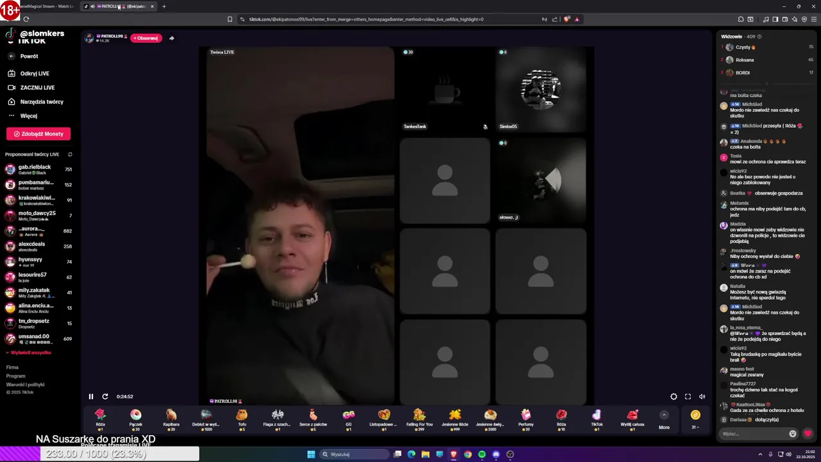Open the Windows Start menu
This screenshot has height=462, width=821.
pos(311,454)
